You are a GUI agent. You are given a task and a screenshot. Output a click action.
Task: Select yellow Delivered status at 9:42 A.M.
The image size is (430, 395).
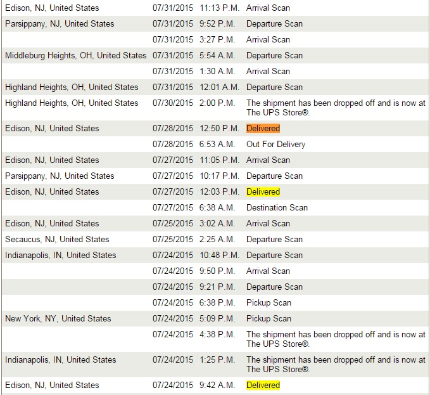click(263, 385)
